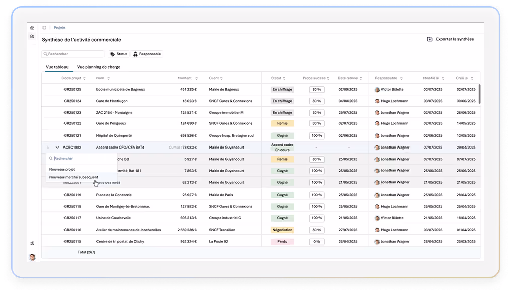Click Exporter la synthèse button
Screen dimensions: 511x294
tap(451, 39)
